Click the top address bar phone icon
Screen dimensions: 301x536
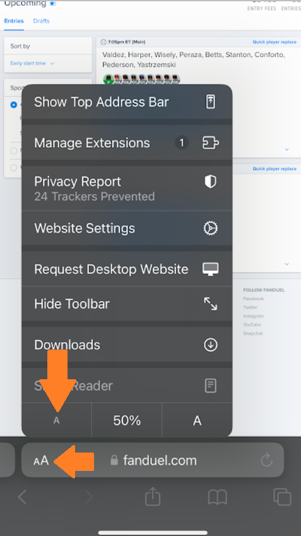211,102
